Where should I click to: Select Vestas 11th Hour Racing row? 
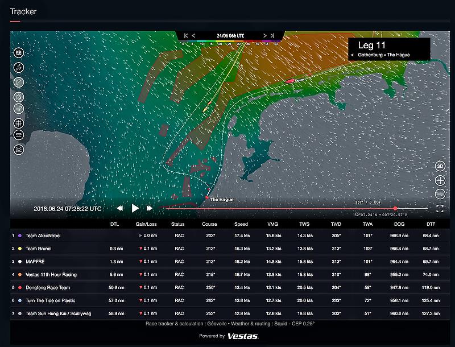tap(230, 274)
